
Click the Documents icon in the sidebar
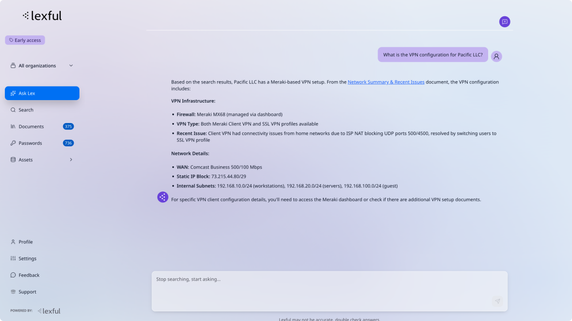12,126
